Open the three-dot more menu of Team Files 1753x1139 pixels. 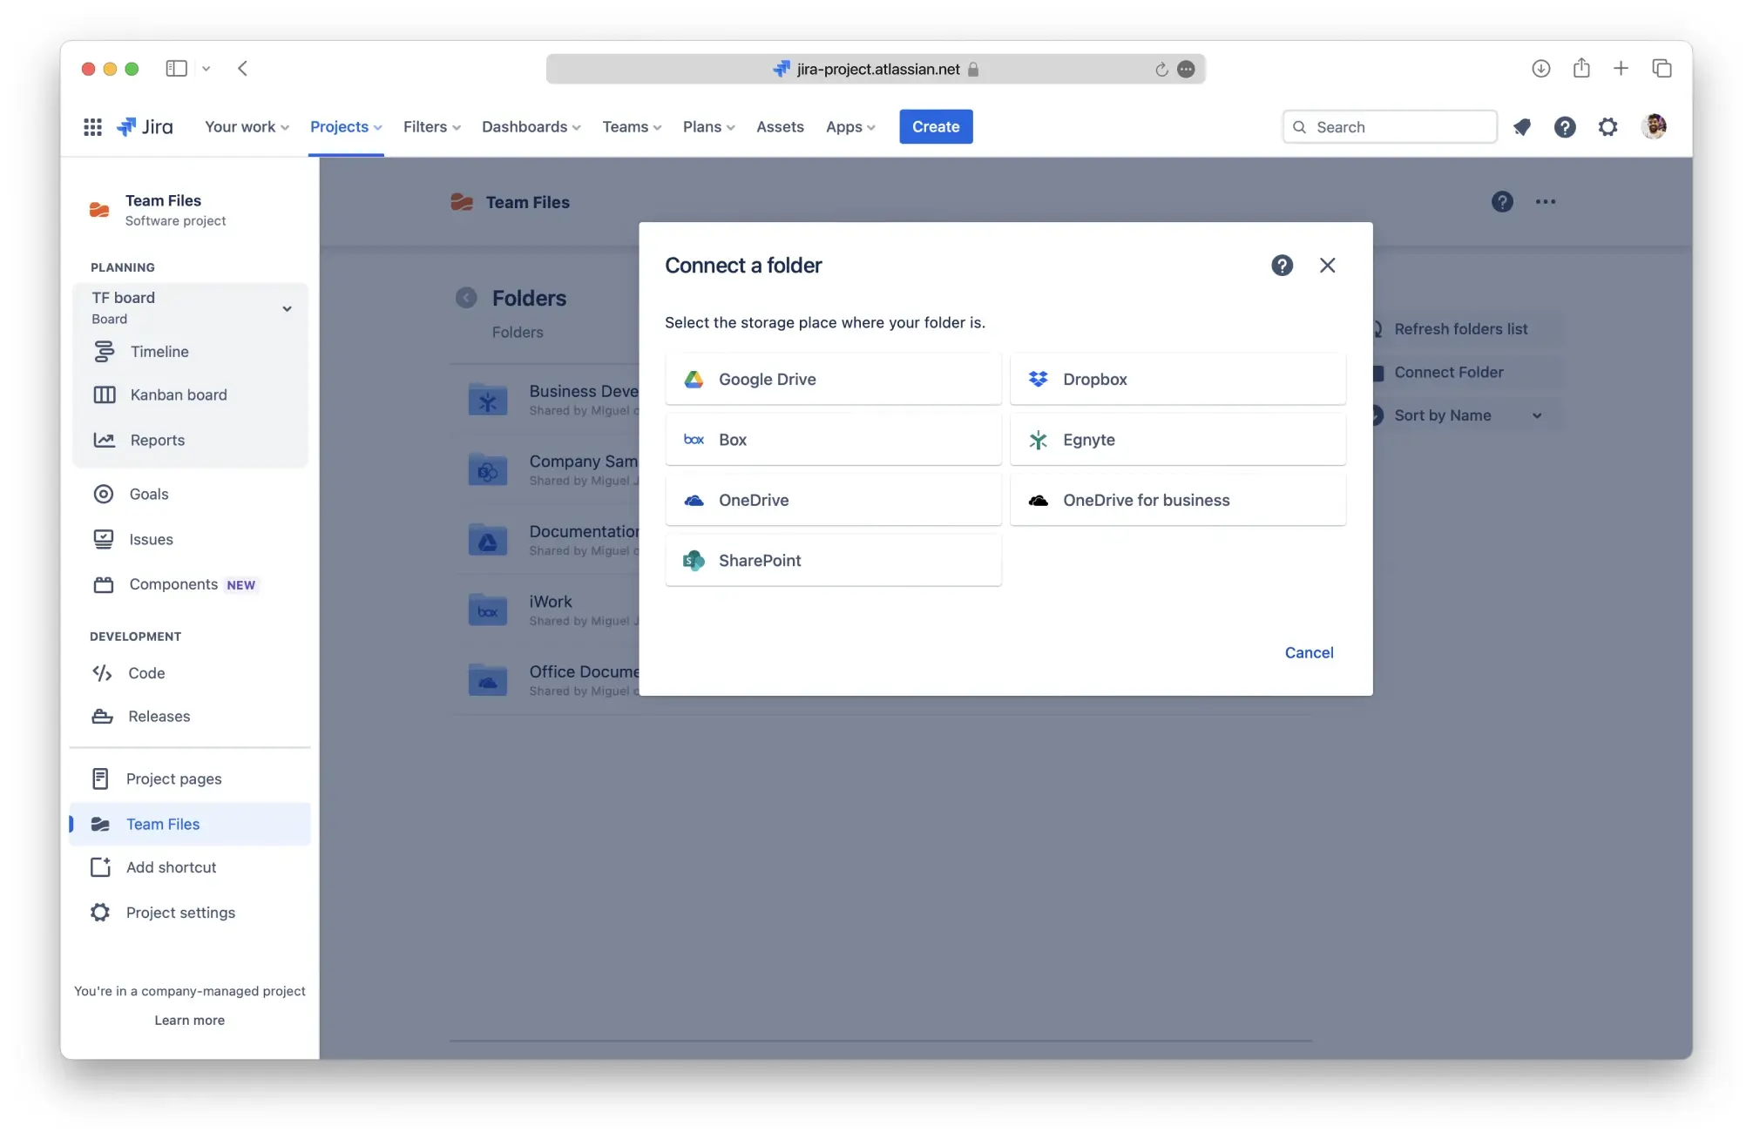click(x=1546, y=202)
